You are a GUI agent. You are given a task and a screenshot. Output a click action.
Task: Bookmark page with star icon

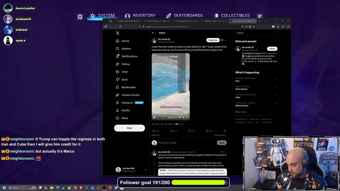pyautogui.click(x=254, y=27)
